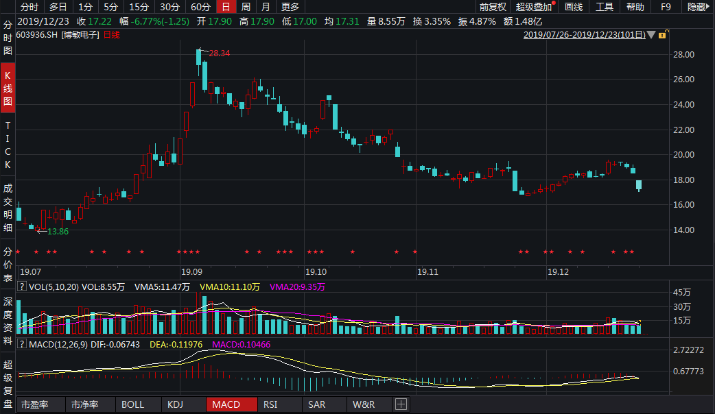
Task: Select the 1分 one-minute period
Action: tap(85, 7)
